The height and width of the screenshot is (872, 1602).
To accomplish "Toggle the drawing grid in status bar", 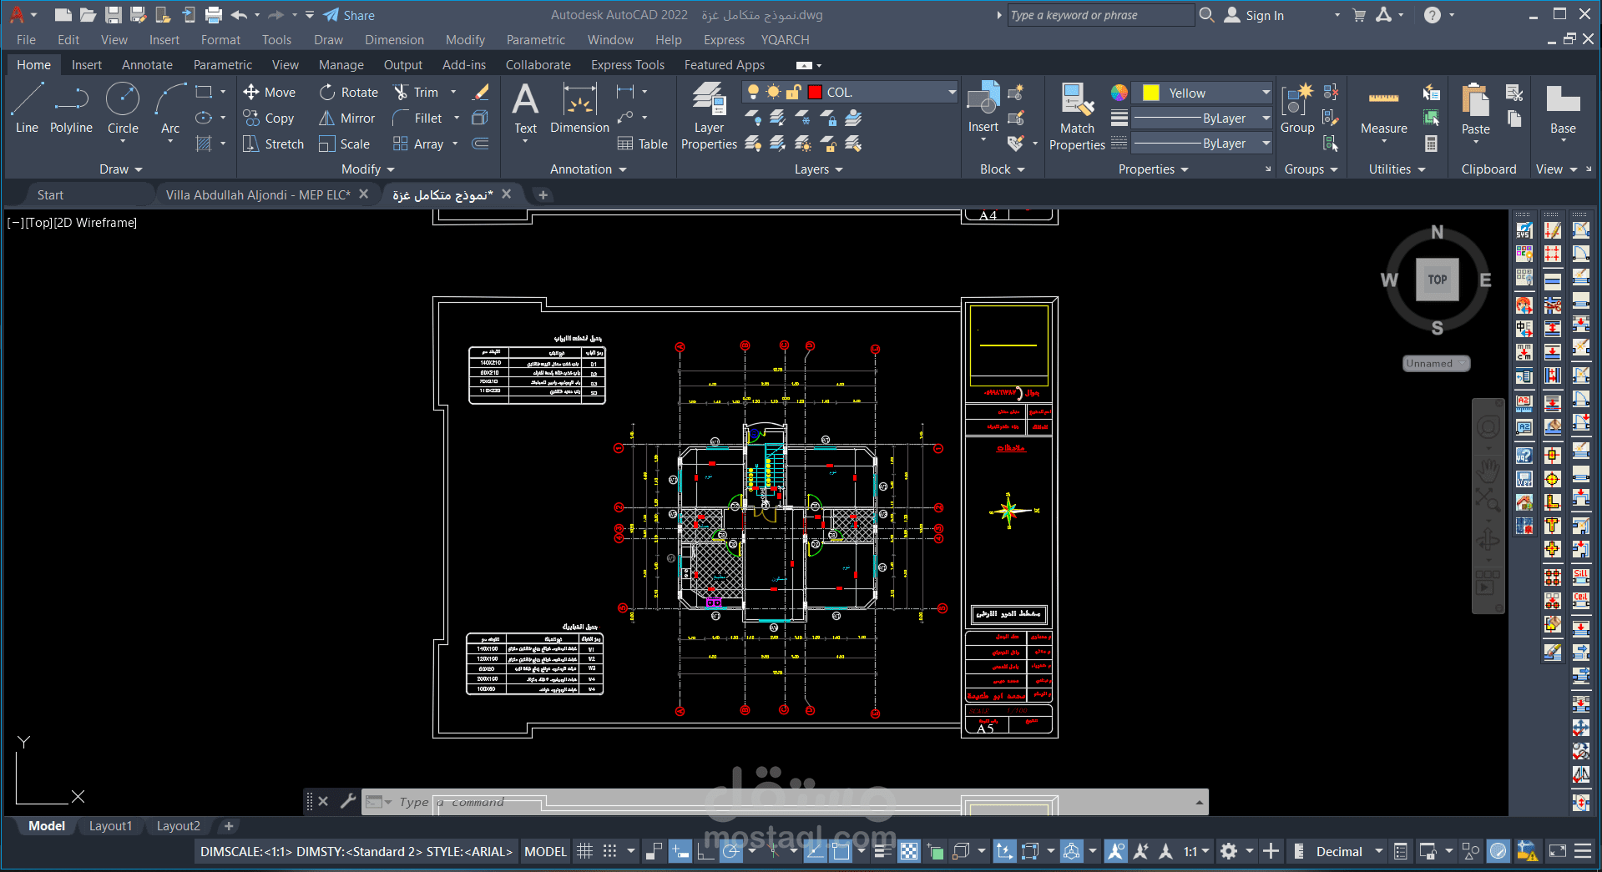I will (x=585, y=851).
